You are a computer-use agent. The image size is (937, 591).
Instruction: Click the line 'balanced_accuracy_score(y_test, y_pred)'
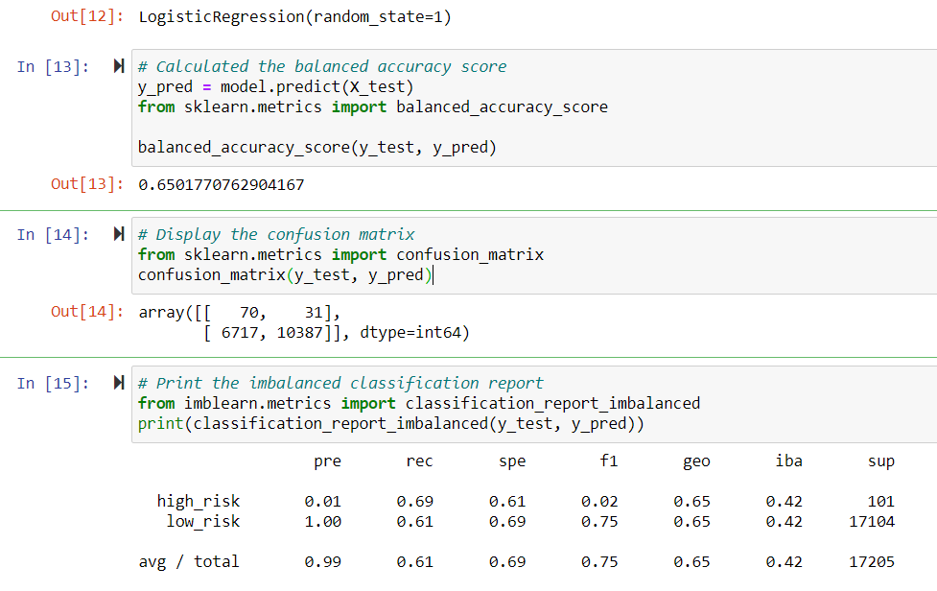pyautogui.click(x=317, y=147)
